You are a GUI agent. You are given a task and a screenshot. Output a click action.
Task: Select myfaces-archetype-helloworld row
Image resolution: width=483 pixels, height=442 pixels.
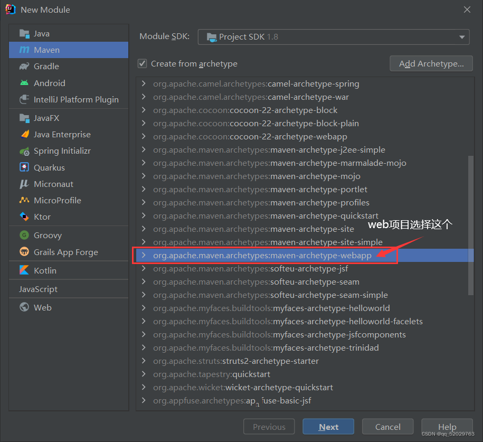(305, 308)
